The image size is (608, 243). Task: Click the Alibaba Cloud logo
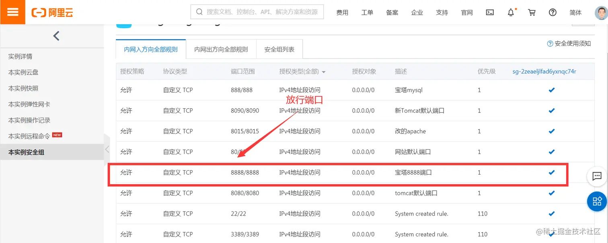52,12
